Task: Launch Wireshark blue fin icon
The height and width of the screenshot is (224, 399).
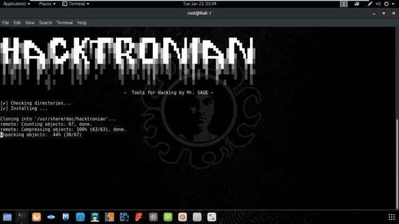Action: pos(80,217)
